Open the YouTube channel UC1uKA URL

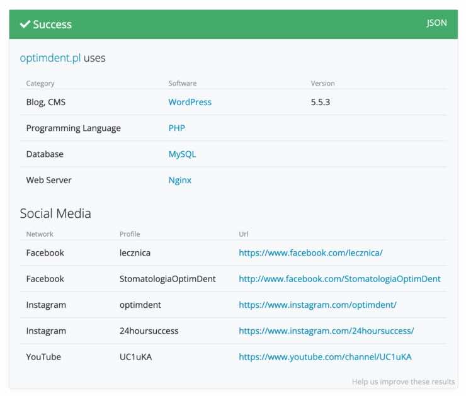pos(325,357)
